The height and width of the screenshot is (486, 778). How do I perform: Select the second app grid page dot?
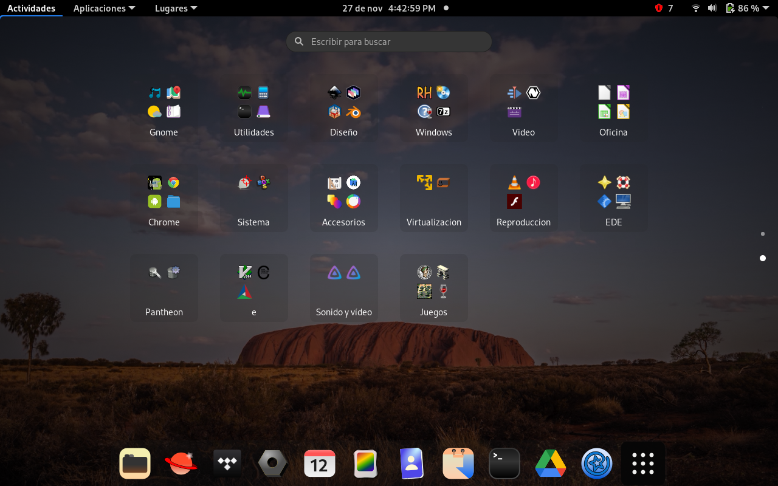(x=763, y=258)
